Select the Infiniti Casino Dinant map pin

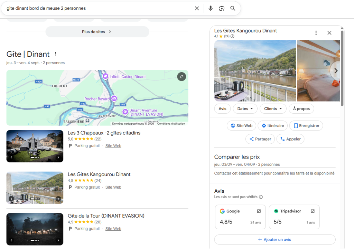click(105, 76)
